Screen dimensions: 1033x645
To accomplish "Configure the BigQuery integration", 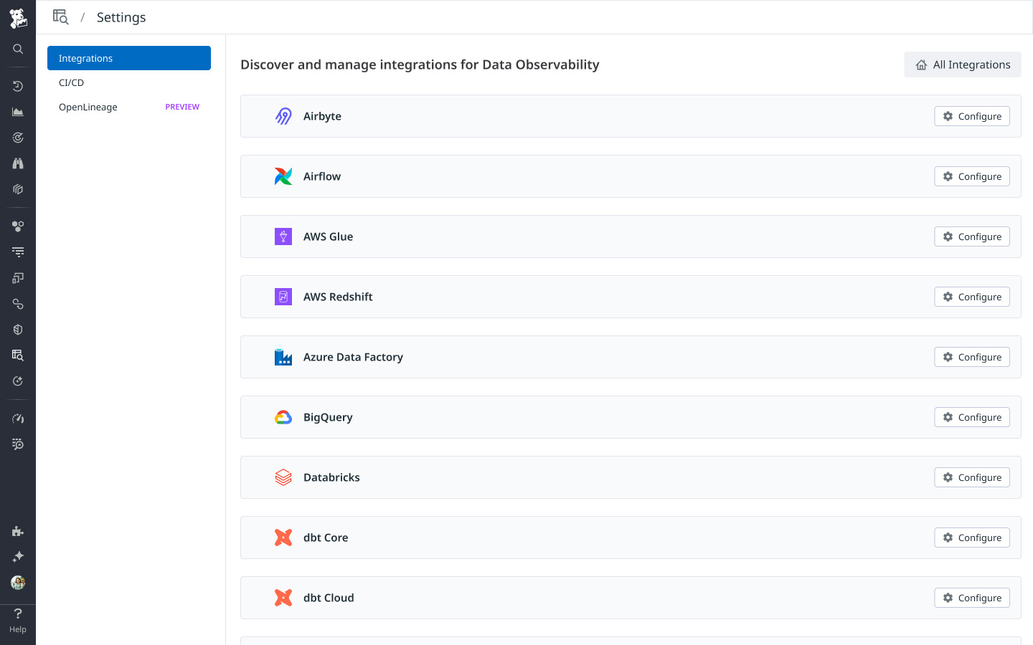I will [x=972, y=417].
